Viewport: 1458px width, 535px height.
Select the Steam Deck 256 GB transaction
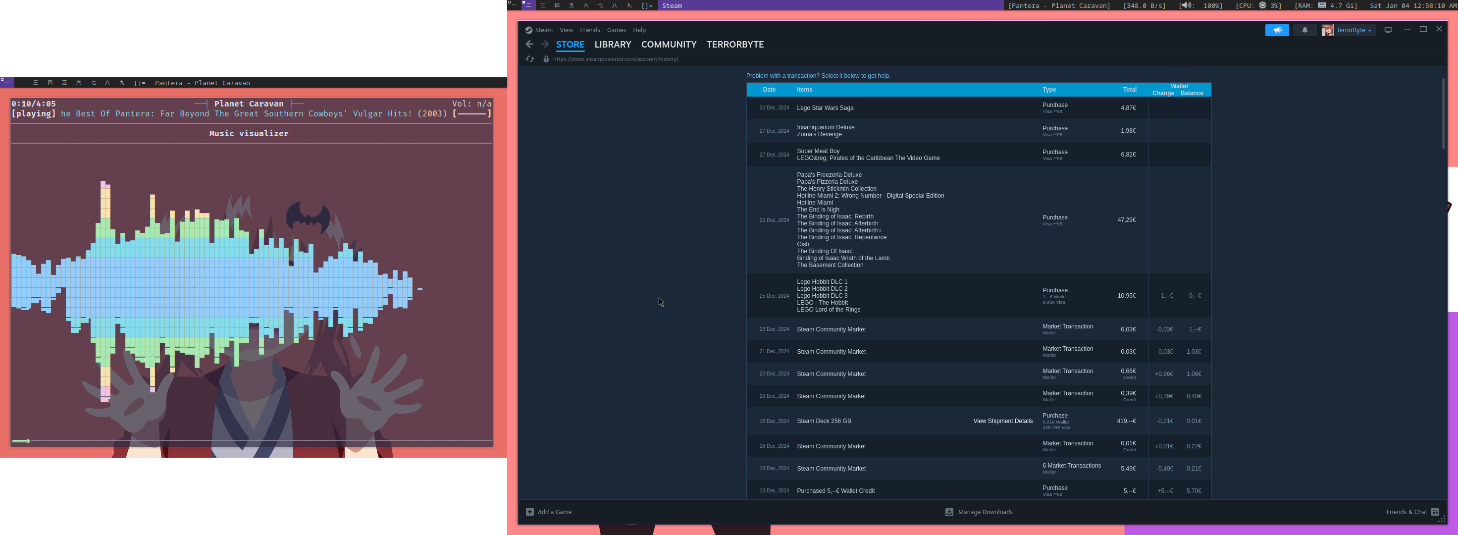(x=979, y=421)
